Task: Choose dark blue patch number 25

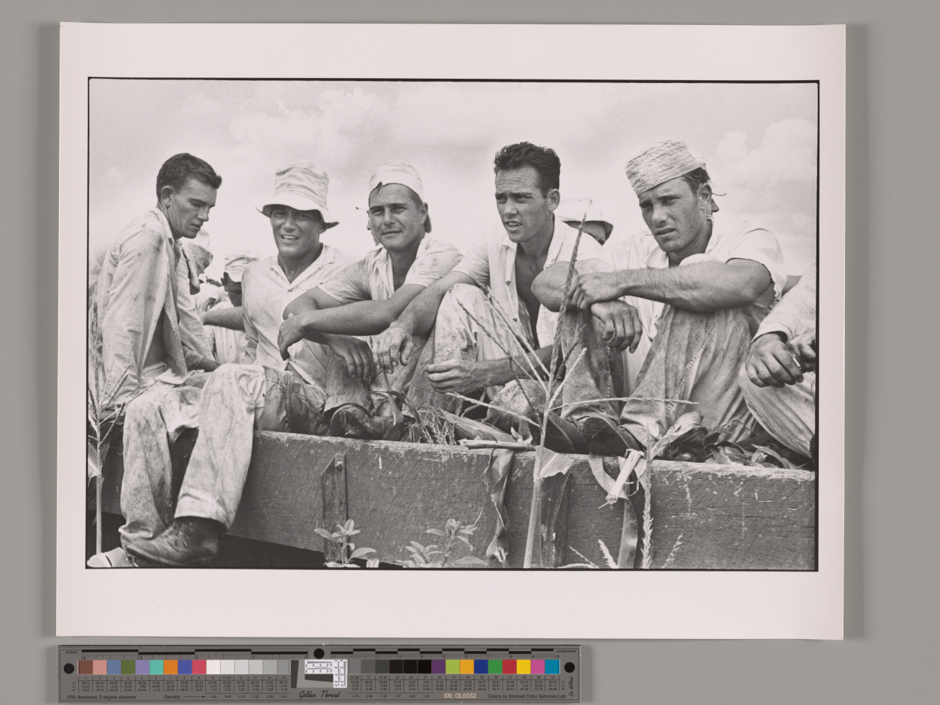Action: pos(481,667)
